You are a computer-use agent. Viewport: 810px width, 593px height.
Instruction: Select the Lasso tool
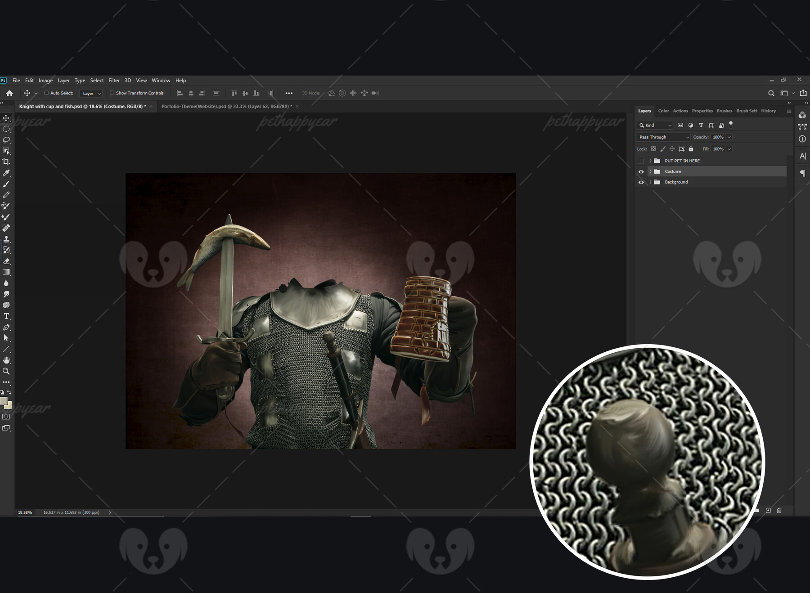click(x=6, y=140)
